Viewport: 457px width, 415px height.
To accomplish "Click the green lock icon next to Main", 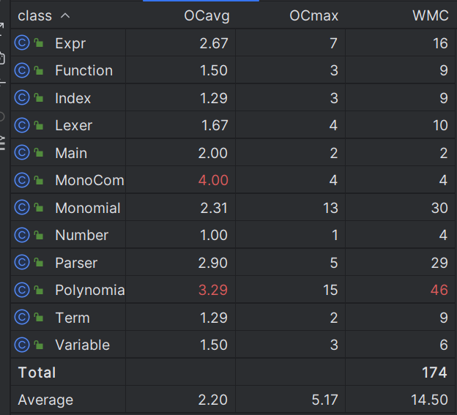I will [x=39, y=152].
